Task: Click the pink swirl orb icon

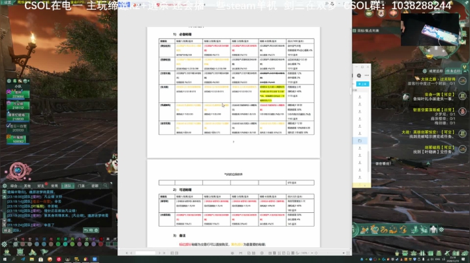Action: pyautogui.click(x=18, y=171)
